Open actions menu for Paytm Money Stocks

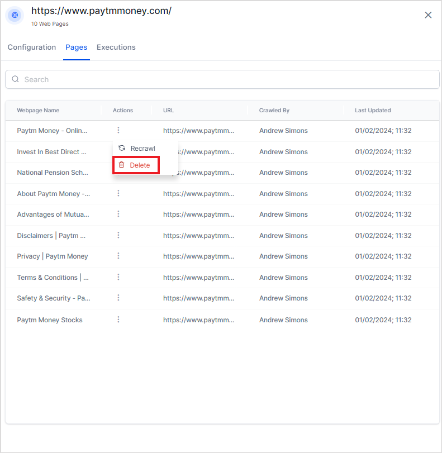coord(118,320)
